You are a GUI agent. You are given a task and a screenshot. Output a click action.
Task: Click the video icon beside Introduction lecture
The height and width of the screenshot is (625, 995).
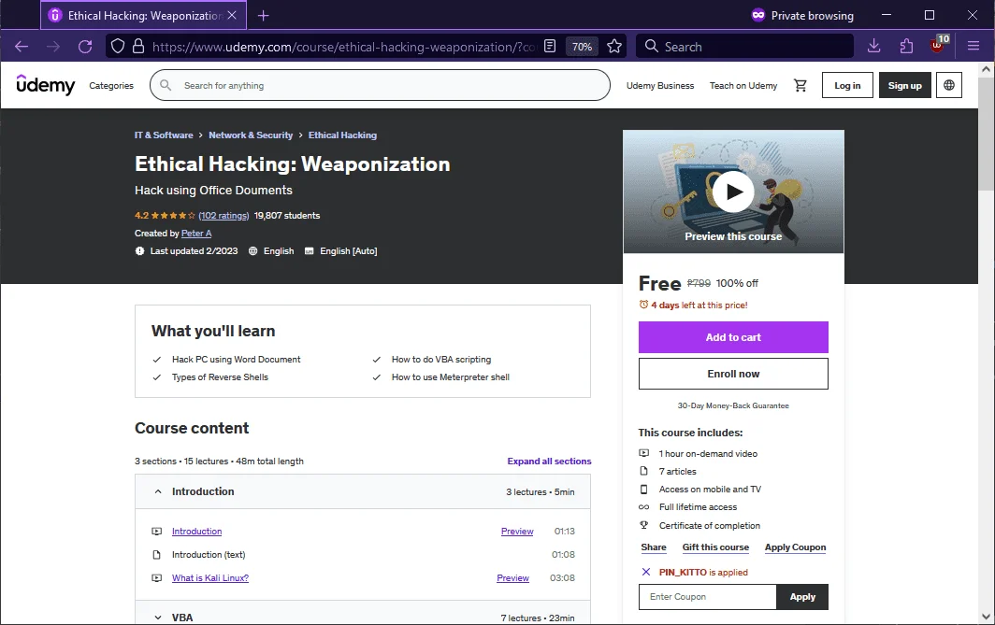pos(157,532)
